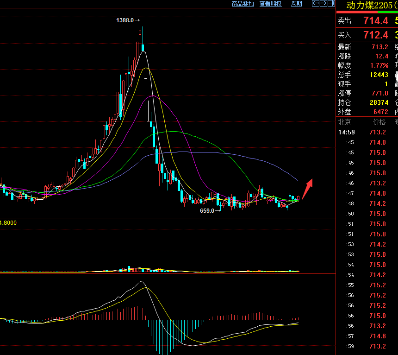Click the 北京 time column header
This screenshot has height=355, width=398.
[x=344, y=122]
